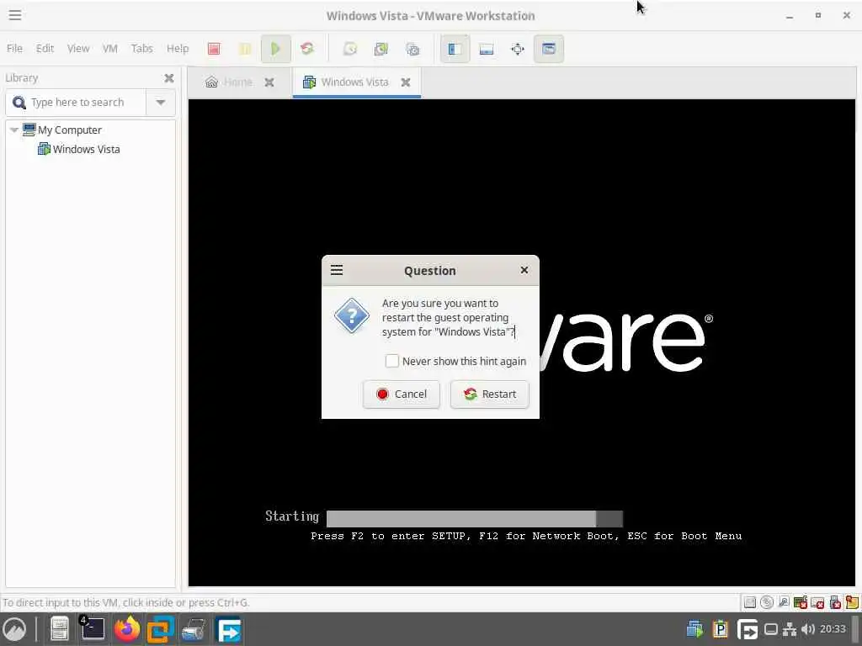Open the Help menu
Image resolution: width=862 pixels, height=646 pixels.
(178, 48)
